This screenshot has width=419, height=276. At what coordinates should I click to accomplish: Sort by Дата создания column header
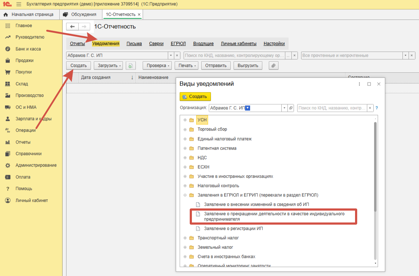click(107, 77)
